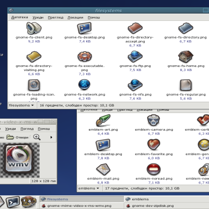Image resolution: width=209 pixels, height=209 pixels.
Task: Click the filesystems window title bar
Action: tap(108, 10)
